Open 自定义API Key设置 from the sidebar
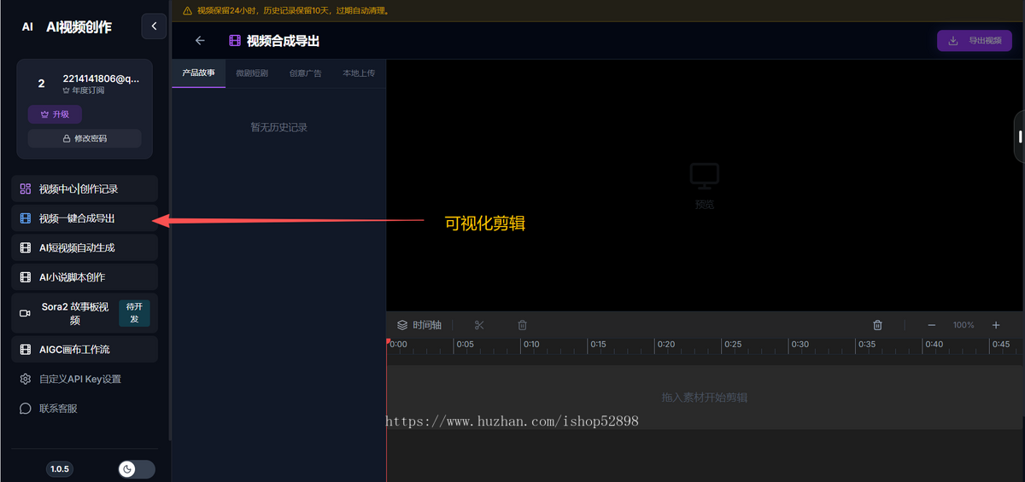The image size is (1025, 482). [x=79, y=379]
